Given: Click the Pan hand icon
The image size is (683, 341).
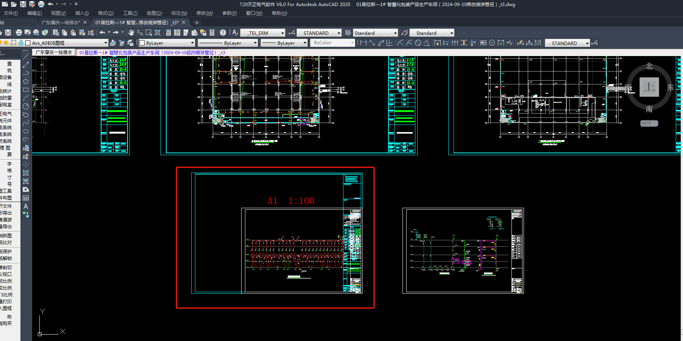Looking at the screenshot, I should pos(131,33).
